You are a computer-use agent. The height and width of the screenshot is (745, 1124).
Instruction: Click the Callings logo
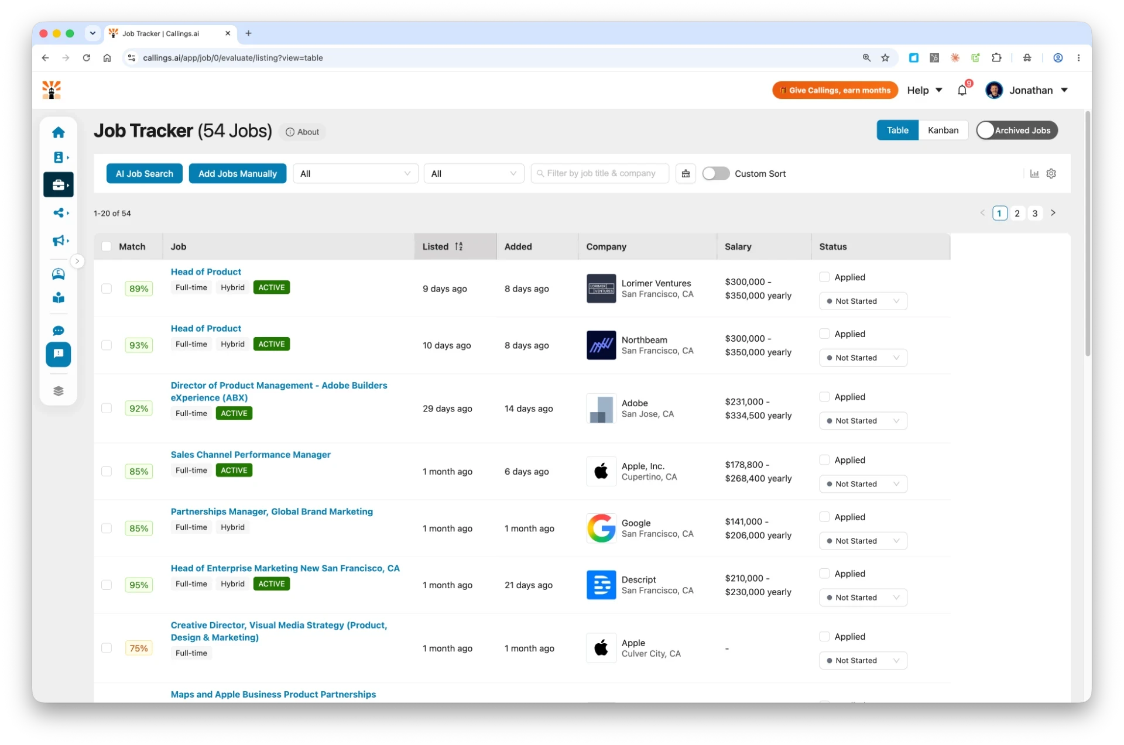coord(52,90)
